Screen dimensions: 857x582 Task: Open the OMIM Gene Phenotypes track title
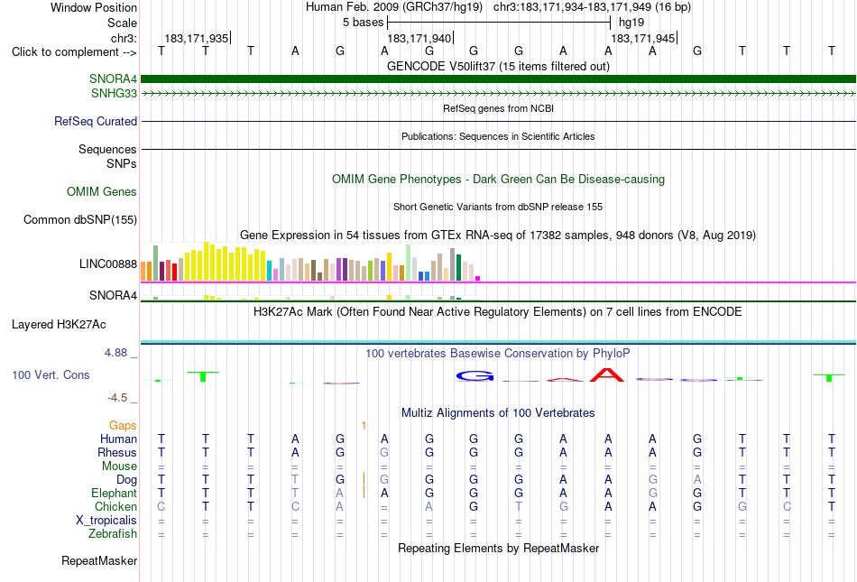click(498, 180)
